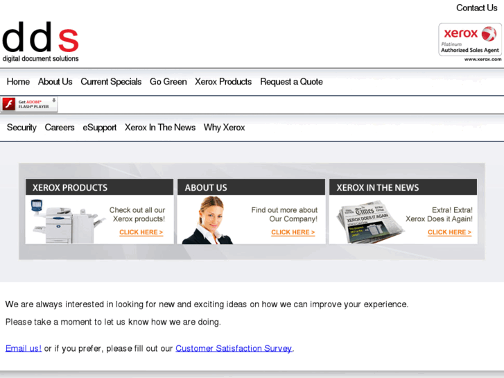Click the printer image in Xerox Products card
The image size is (504, 378).
[67, 221]
